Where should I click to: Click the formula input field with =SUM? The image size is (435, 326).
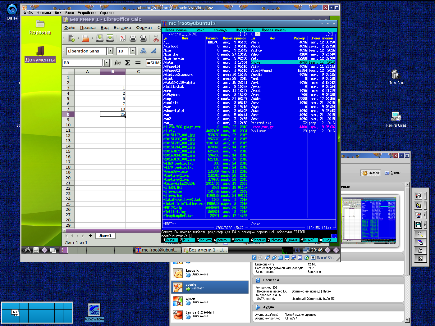153,63
